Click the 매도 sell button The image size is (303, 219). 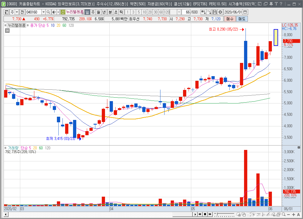click(242, 19)
